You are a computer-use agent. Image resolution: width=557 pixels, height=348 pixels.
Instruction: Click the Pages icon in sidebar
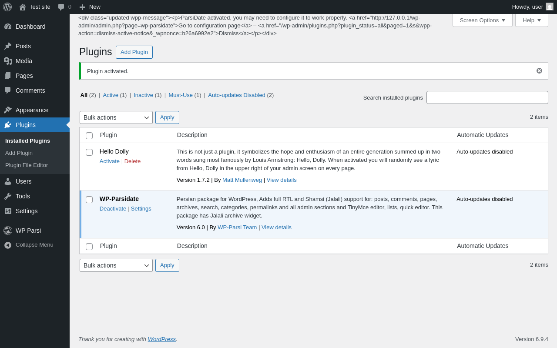(x=8, y=76)
